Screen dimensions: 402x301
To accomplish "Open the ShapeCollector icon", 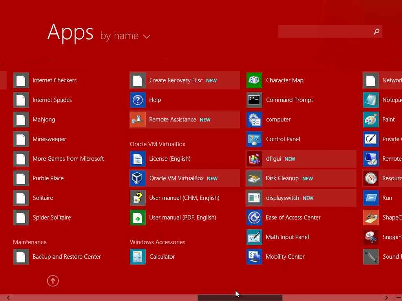I will coord(371,218).
